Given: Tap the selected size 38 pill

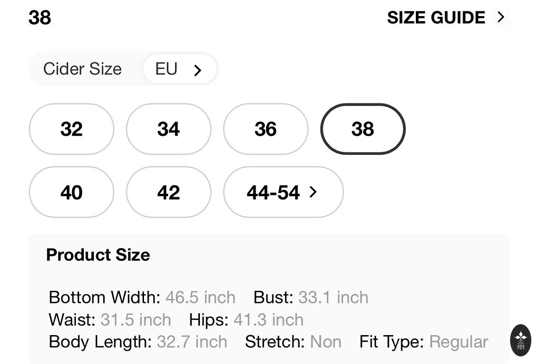Looking at the screenshot, I should point(363,129).
